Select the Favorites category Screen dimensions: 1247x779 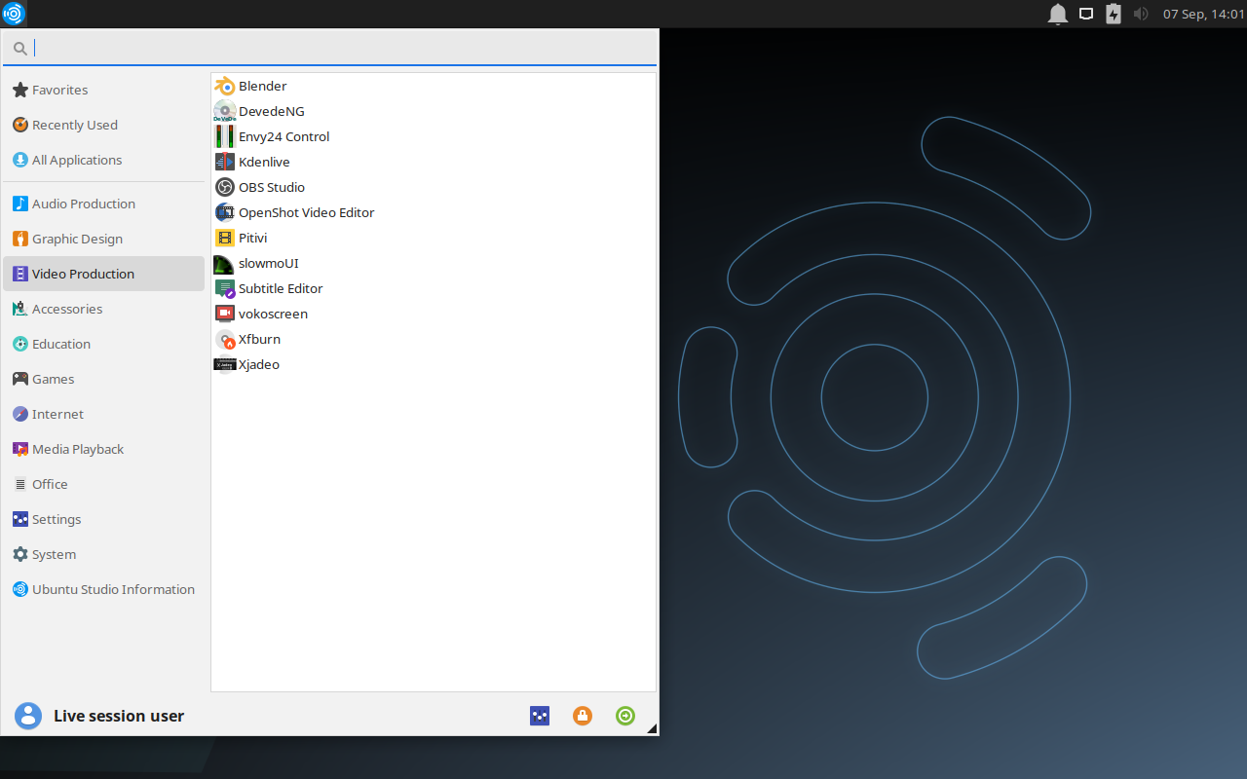coord(104,90)
